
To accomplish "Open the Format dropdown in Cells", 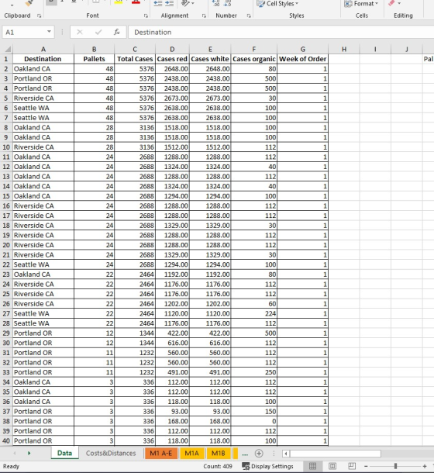I will coord(361,4).
